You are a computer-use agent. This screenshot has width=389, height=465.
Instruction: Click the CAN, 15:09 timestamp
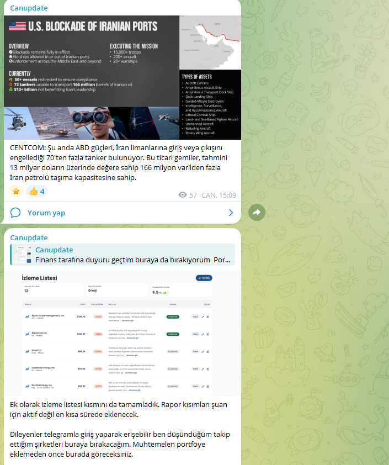[219, 195]
